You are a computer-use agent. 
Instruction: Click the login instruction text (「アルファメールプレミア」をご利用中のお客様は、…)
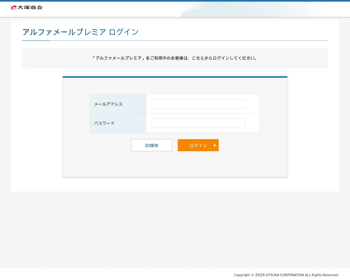click(175, 58)
